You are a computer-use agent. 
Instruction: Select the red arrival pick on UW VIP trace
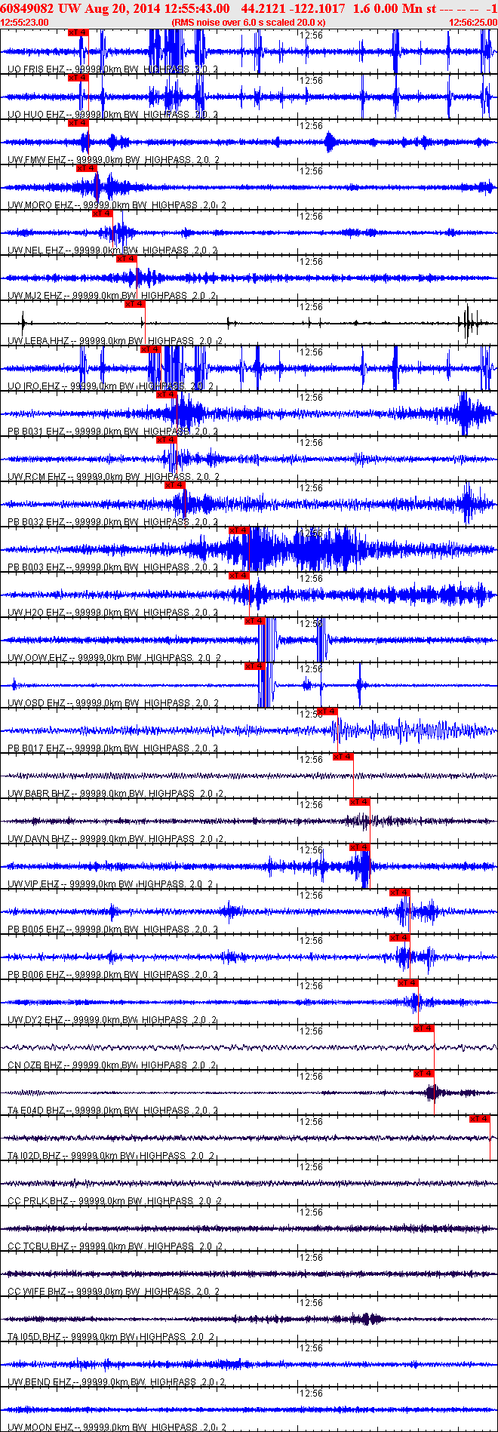click(360, 847)
